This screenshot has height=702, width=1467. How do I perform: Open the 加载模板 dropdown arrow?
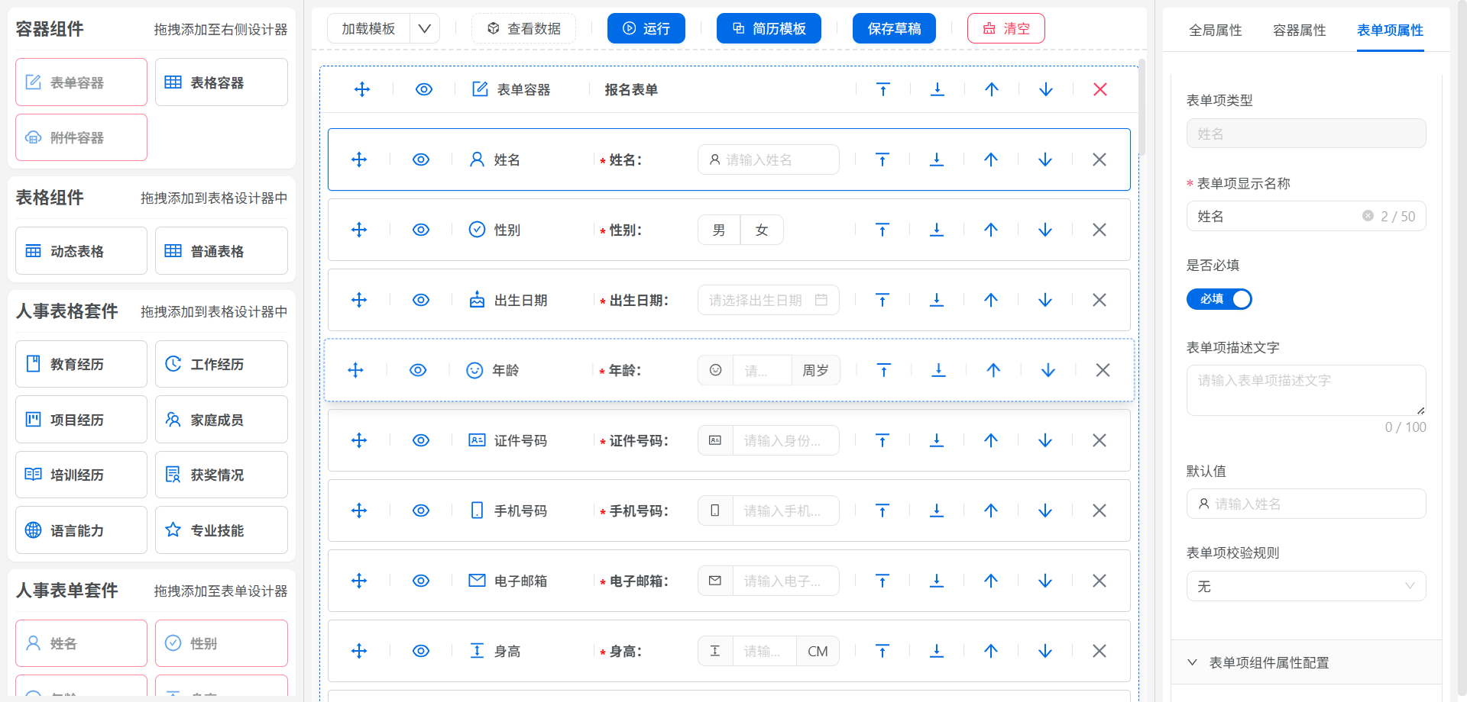pyautogui.click(x=424, y=29)
